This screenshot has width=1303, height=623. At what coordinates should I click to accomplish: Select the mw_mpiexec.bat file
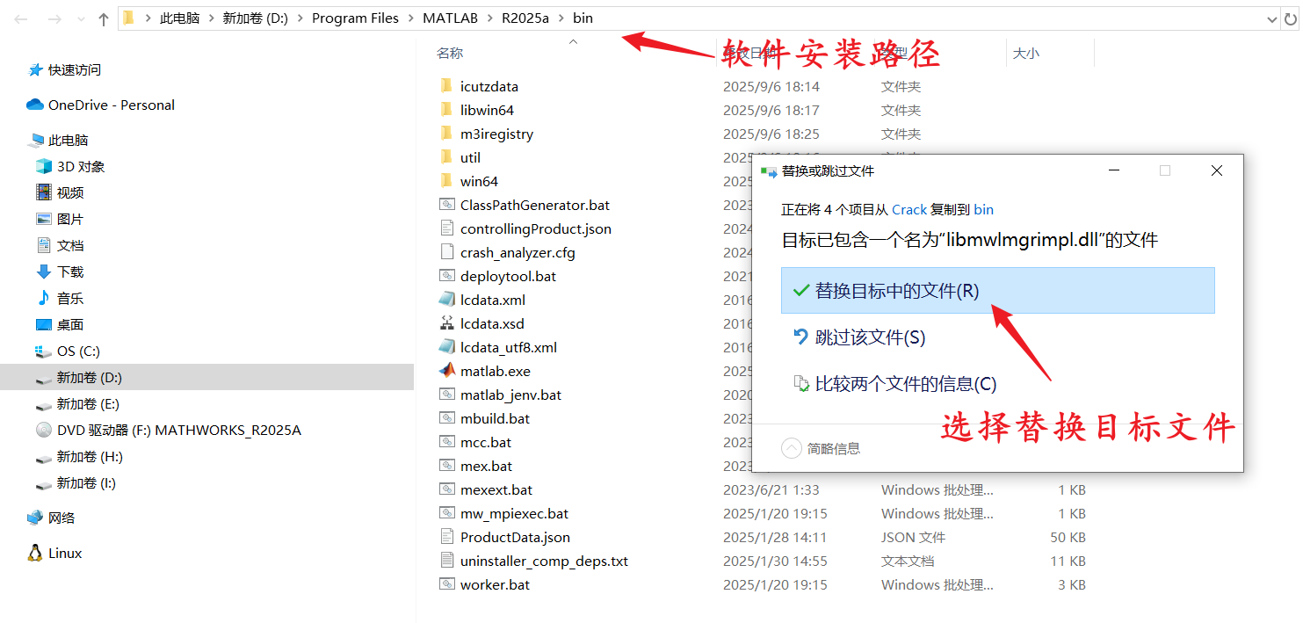[514, 513]
